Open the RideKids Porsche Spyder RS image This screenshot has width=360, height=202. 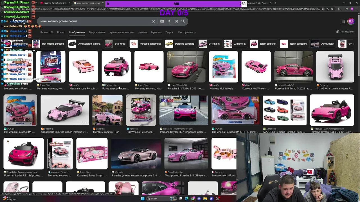point(184,110)
